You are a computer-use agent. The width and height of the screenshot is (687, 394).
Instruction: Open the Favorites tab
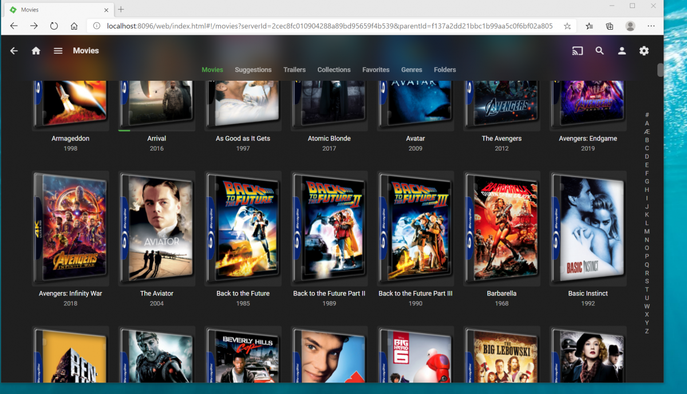376,70
